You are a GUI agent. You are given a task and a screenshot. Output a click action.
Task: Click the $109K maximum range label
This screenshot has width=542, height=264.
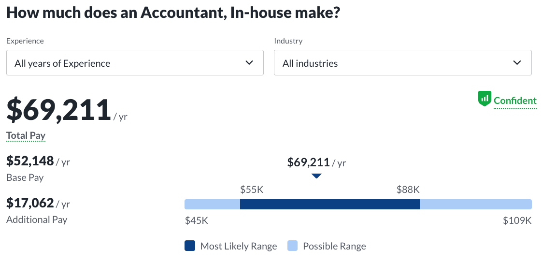pyautogui.click(x=517, y=221)
